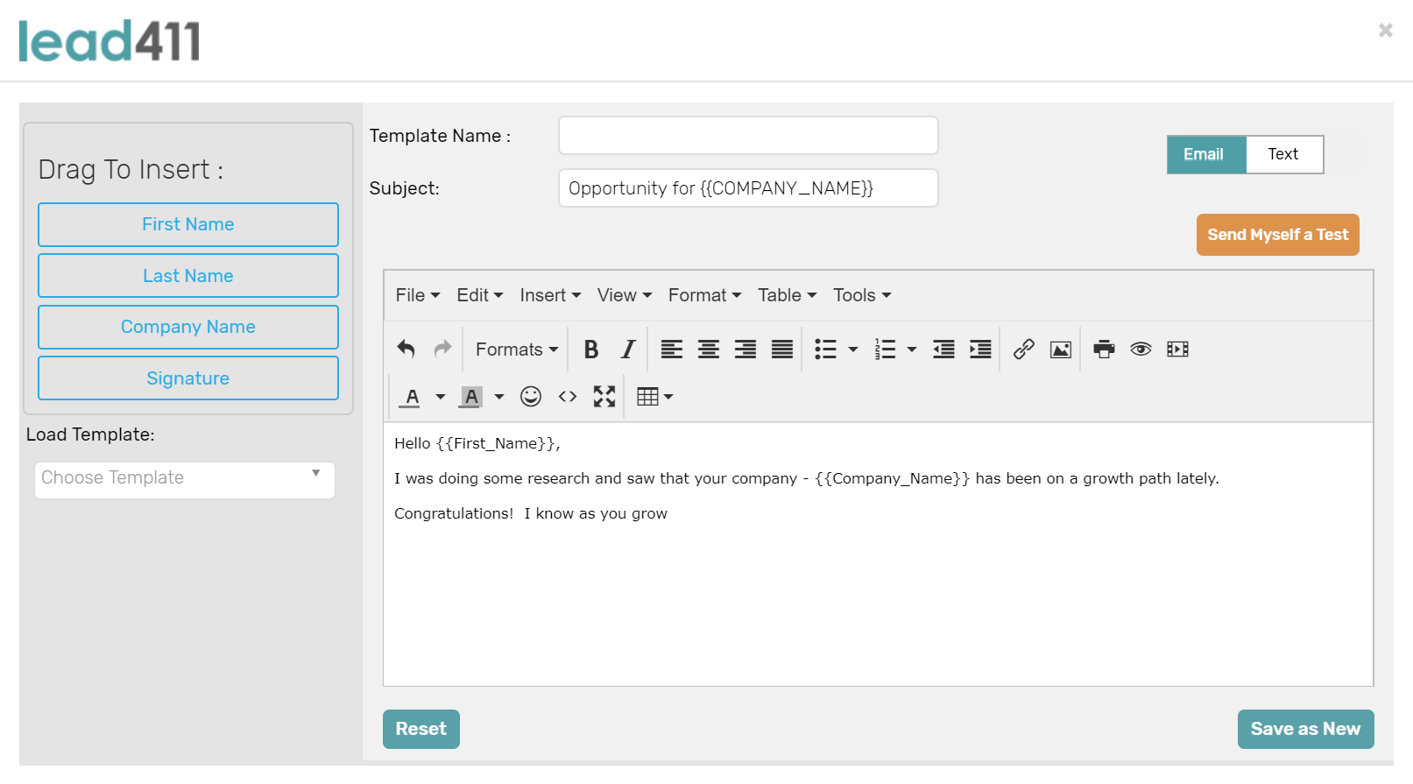This screenshot has width=1413, height=784.
Task: Insert a numbered list
Action: (x=885, y=349)
